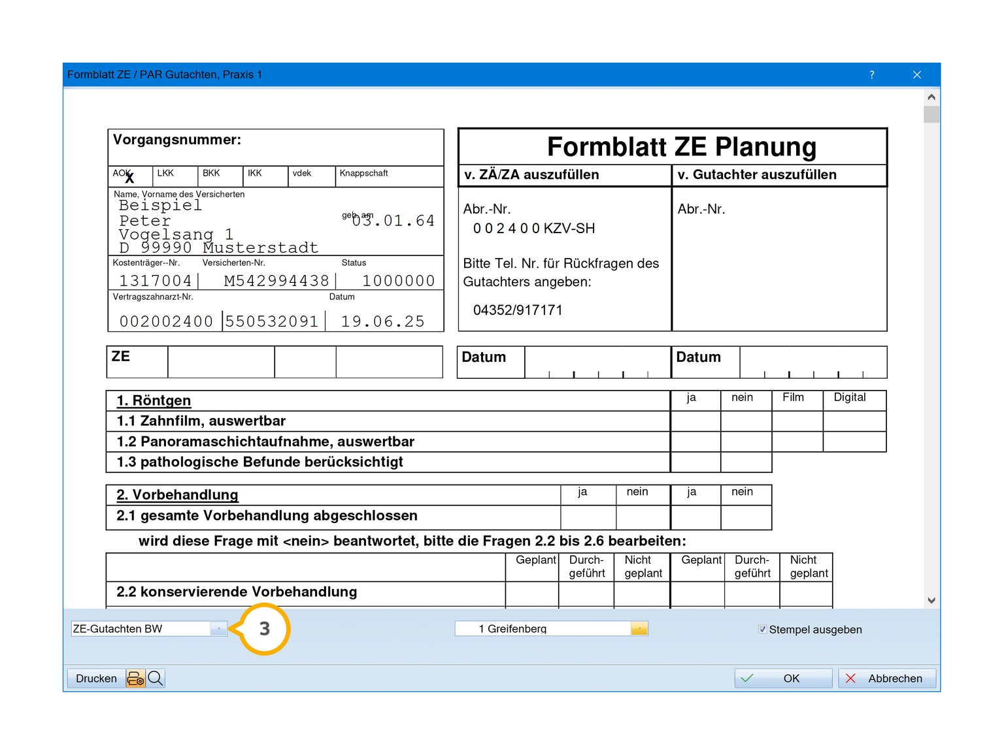Expand the 1 Greifenberg dropdown arrow
Screen dimensions: 1004x755
tap(639, 628)
